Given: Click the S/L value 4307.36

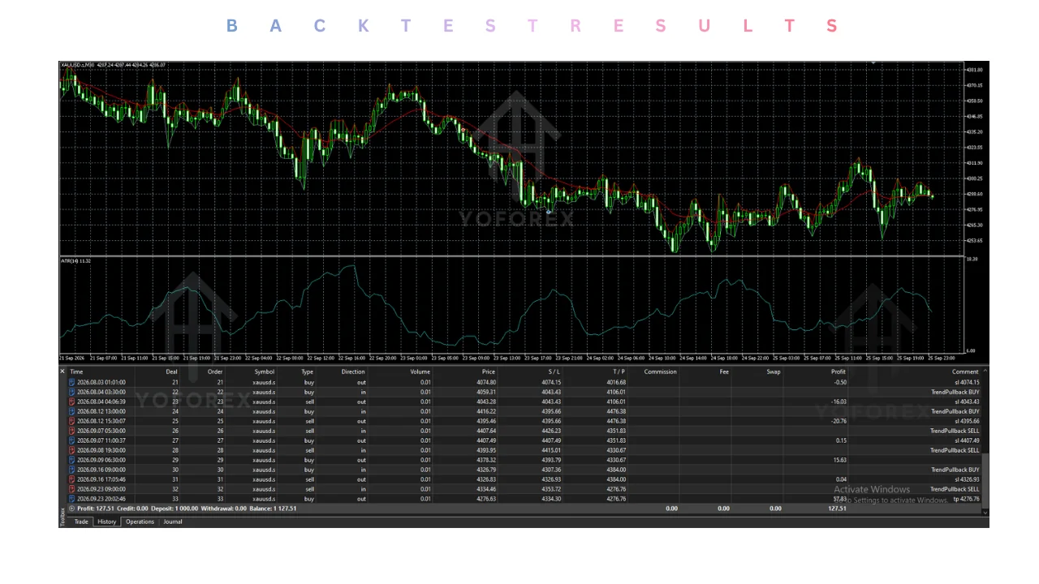Looking at the screenshot, I should pyautogui.click(x=551, y=470).
